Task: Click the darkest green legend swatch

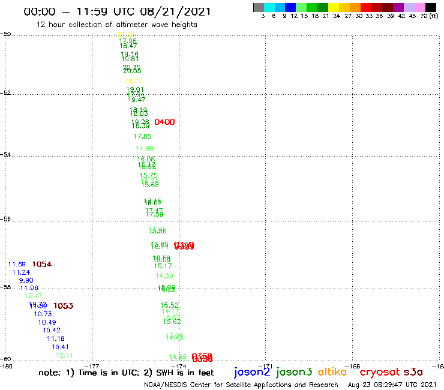Action: tap(323, 7)
